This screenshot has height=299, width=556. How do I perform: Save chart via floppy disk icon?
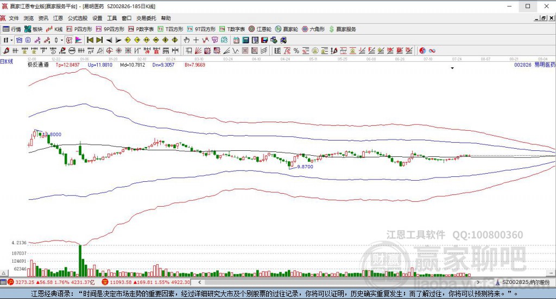[264, 40]
